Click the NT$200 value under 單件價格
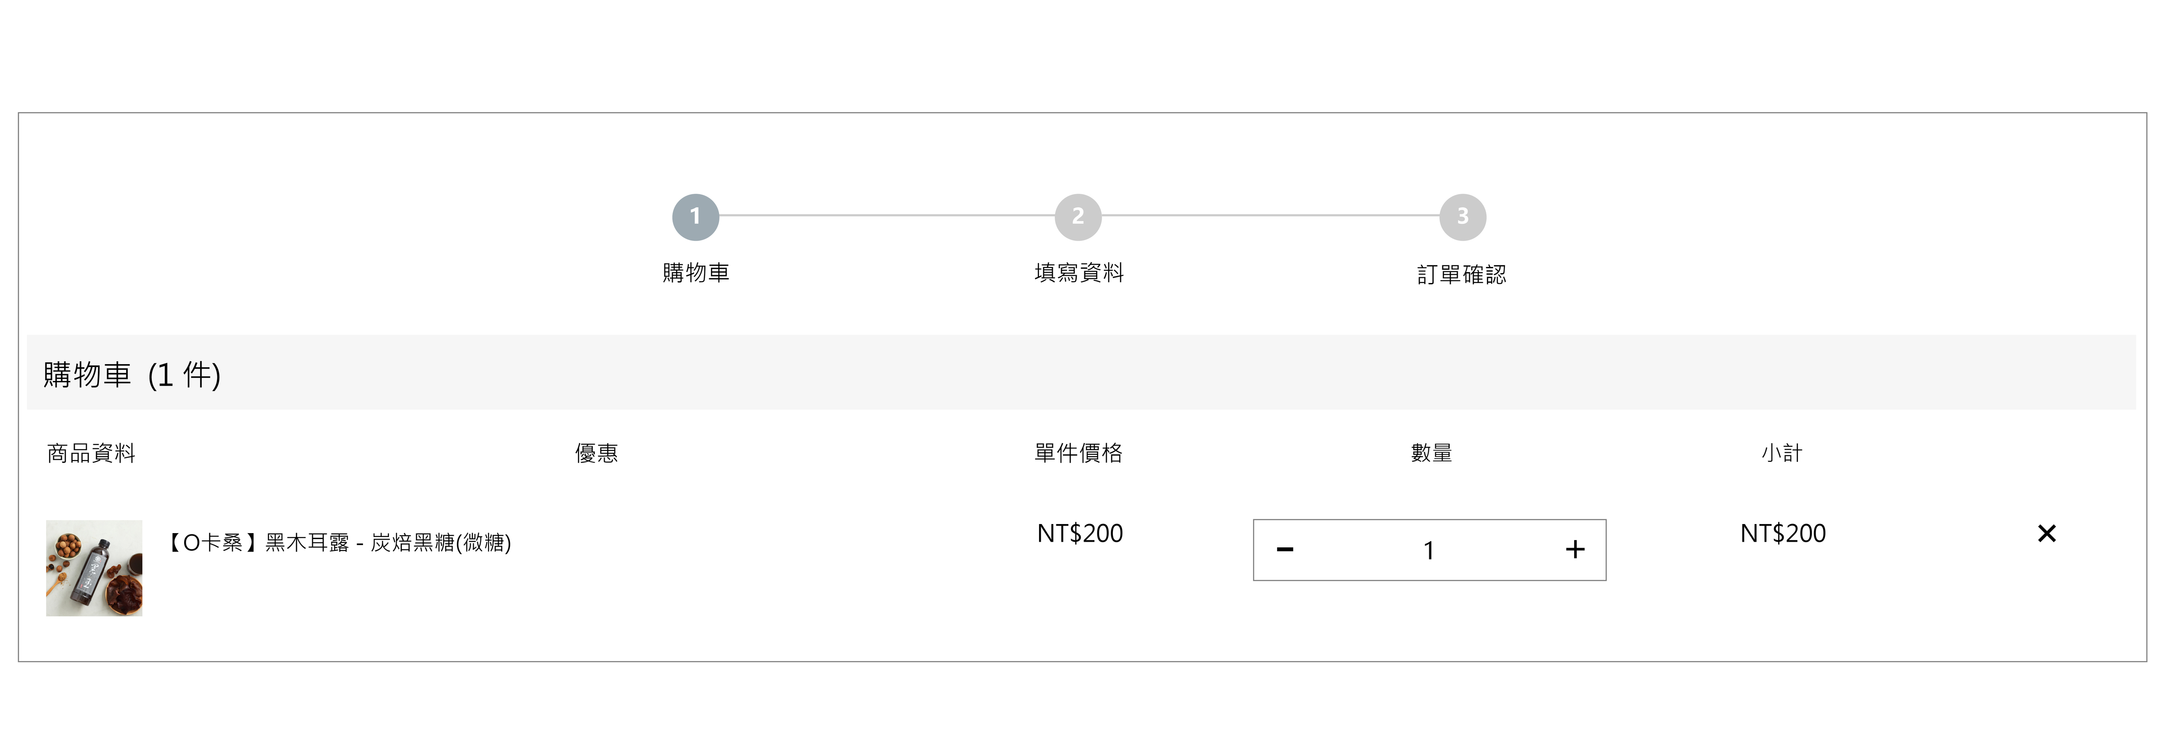Image resolution: width=2161 pixels, height=756 pixels. tap(1080, 534)
